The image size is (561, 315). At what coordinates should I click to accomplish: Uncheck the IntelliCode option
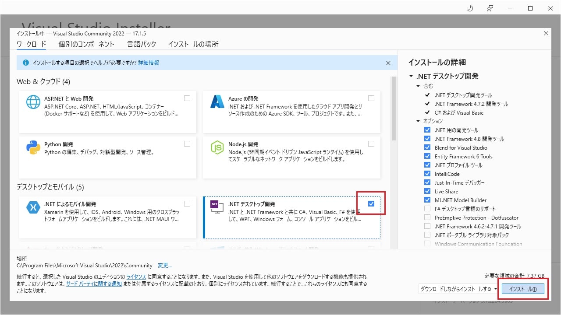[427, 174]
